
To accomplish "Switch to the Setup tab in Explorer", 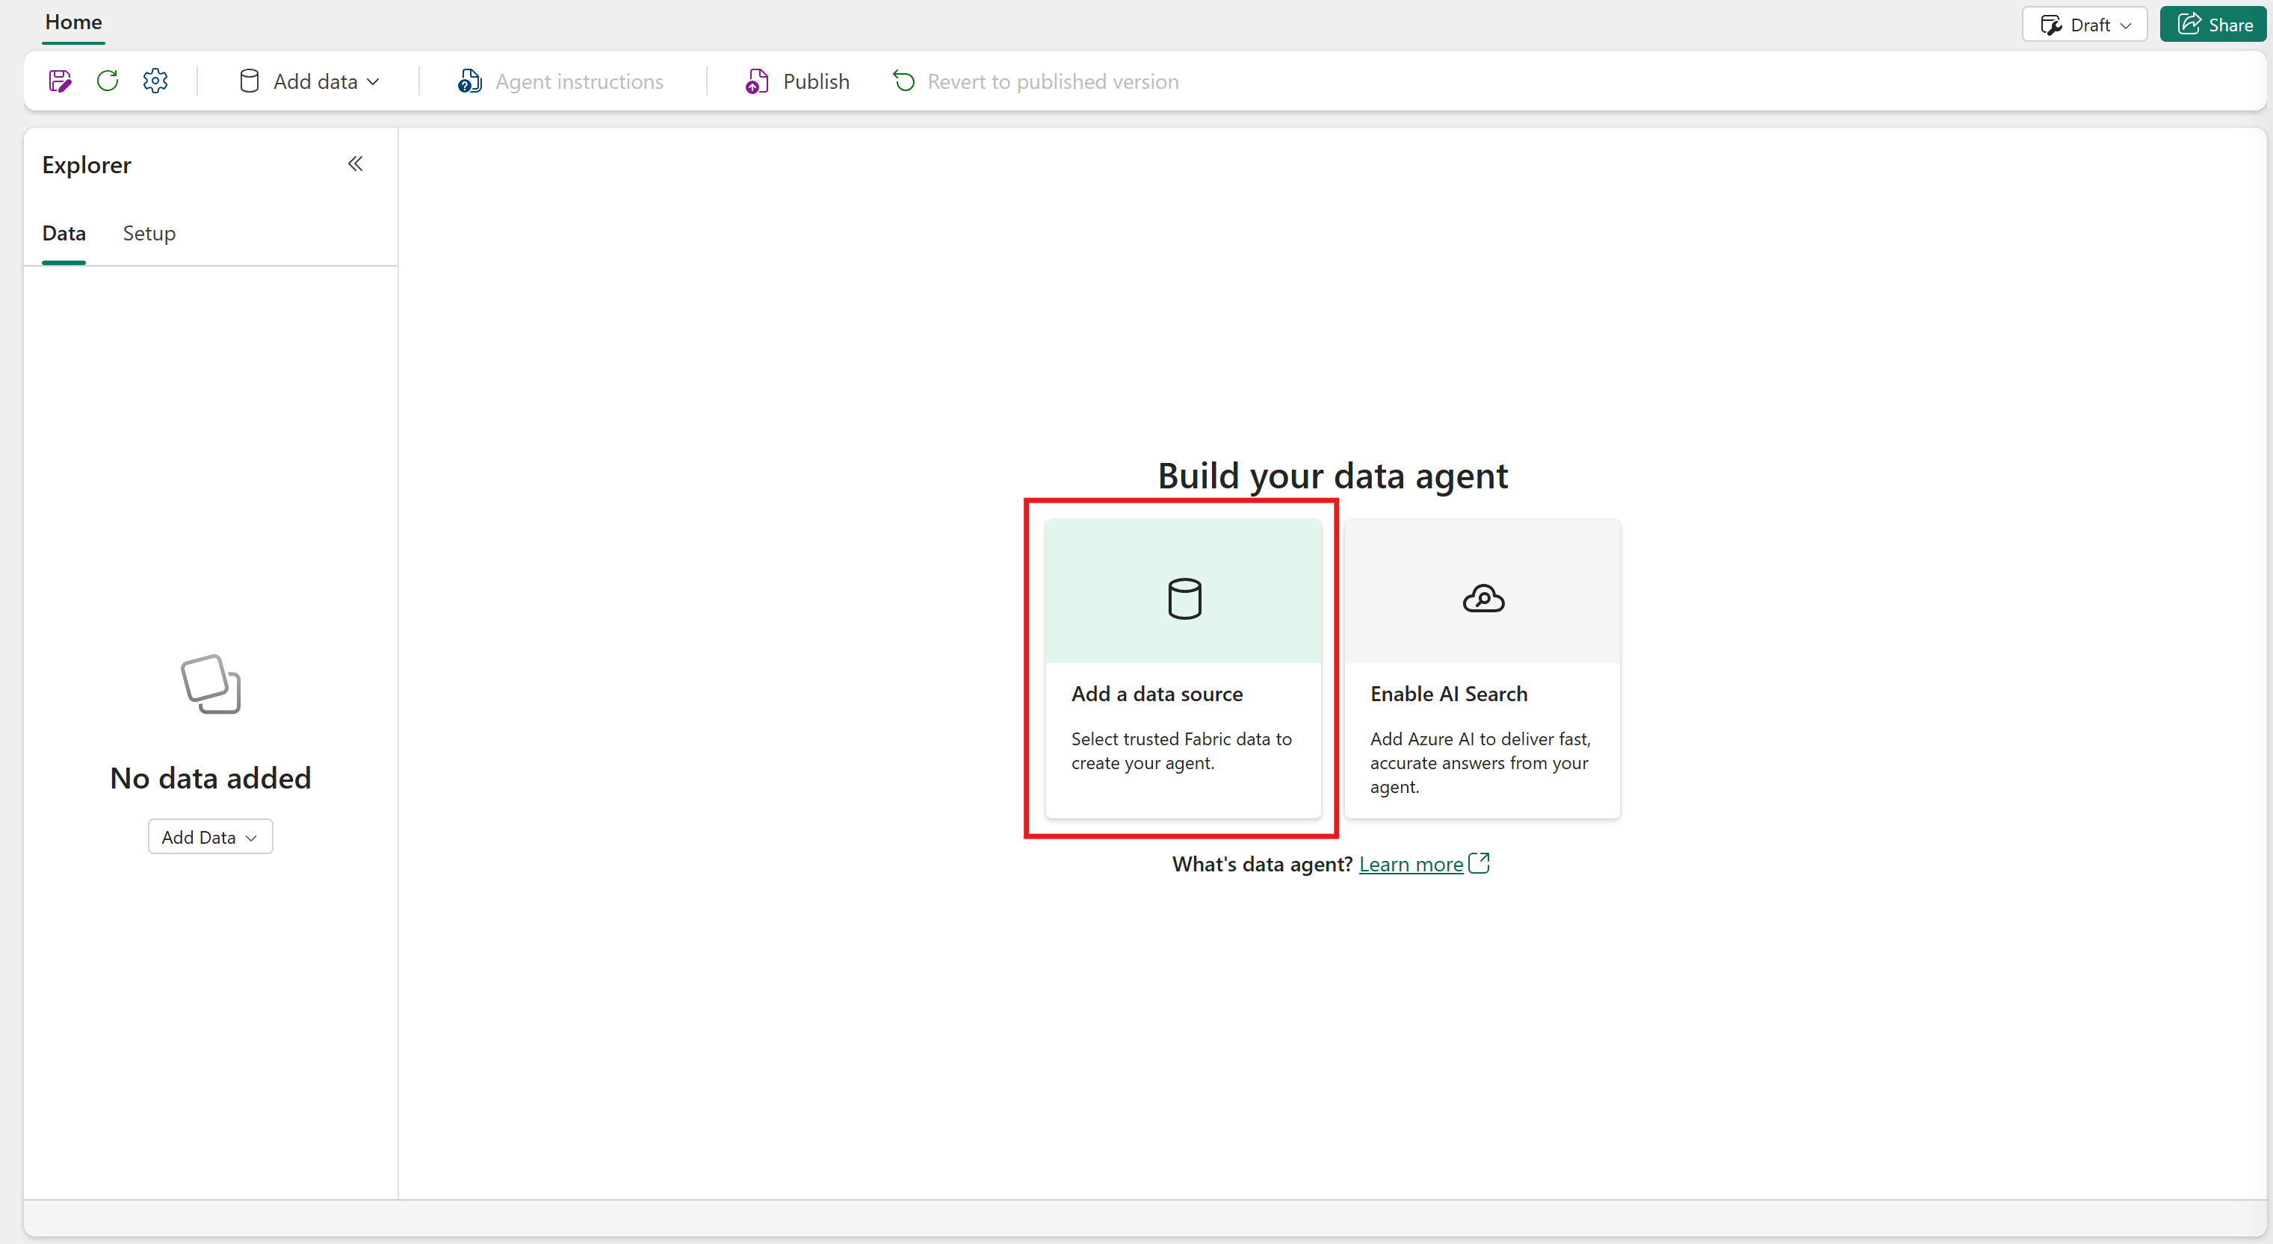I will [149, 233].
